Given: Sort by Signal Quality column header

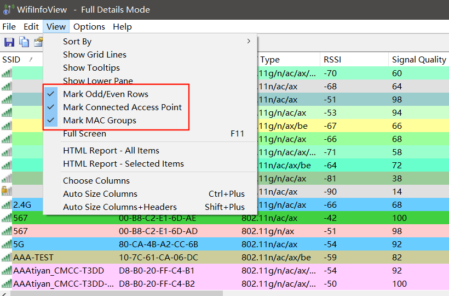Looking at the screenshot, I should (419, 59).
